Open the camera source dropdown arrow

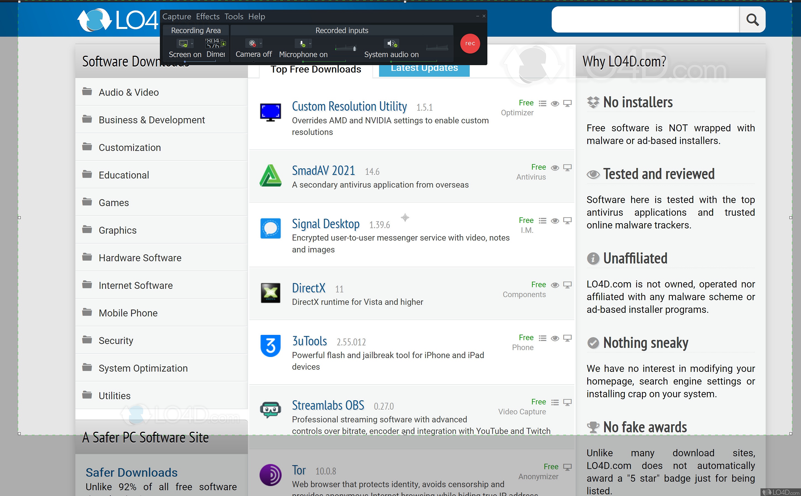[x=261, y=43]
